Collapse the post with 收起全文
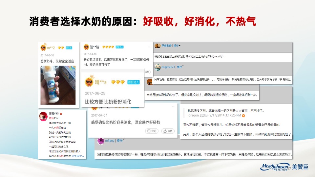The image size is (315, 177). tap(78, 156)
